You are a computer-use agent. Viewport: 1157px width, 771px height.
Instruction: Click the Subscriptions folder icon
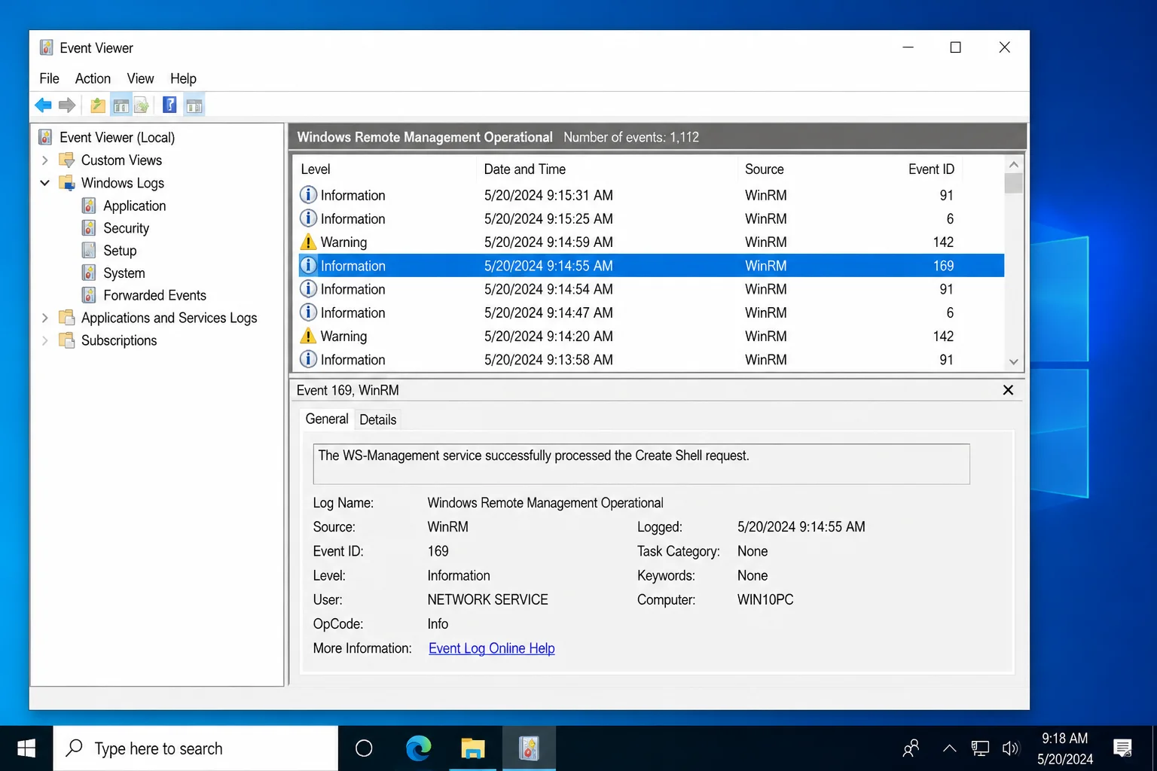pos(67,340)
